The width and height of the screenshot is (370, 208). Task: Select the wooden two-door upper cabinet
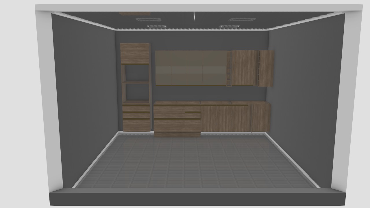point(244,68)
